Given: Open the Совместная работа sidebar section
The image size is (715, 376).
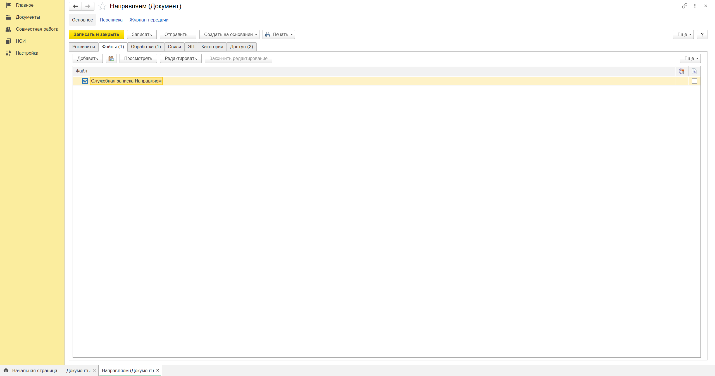Looking at the screenshot, I should [37, 29].
